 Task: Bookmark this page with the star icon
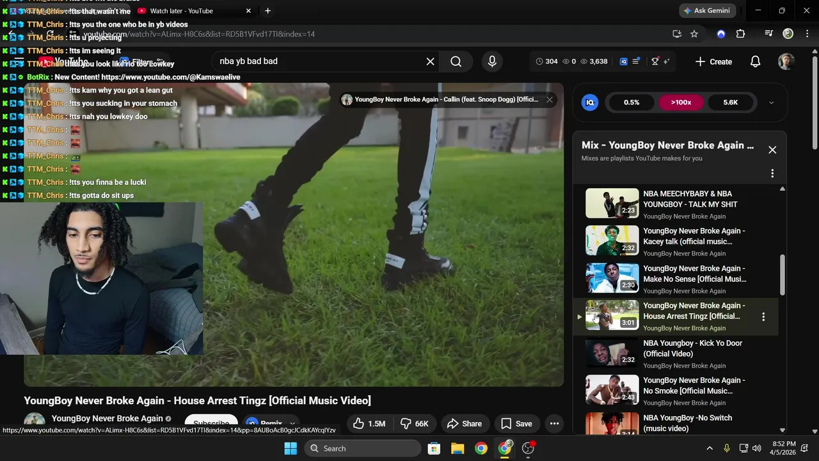pos(694,34)
